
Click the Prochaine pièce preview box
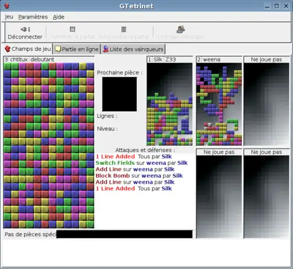point(120,94)
